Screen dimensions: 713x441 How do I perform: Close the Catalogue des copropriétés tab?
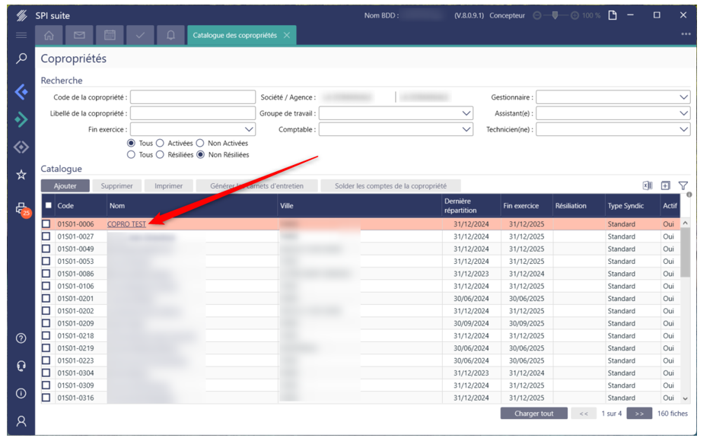(x=287, y=35)
